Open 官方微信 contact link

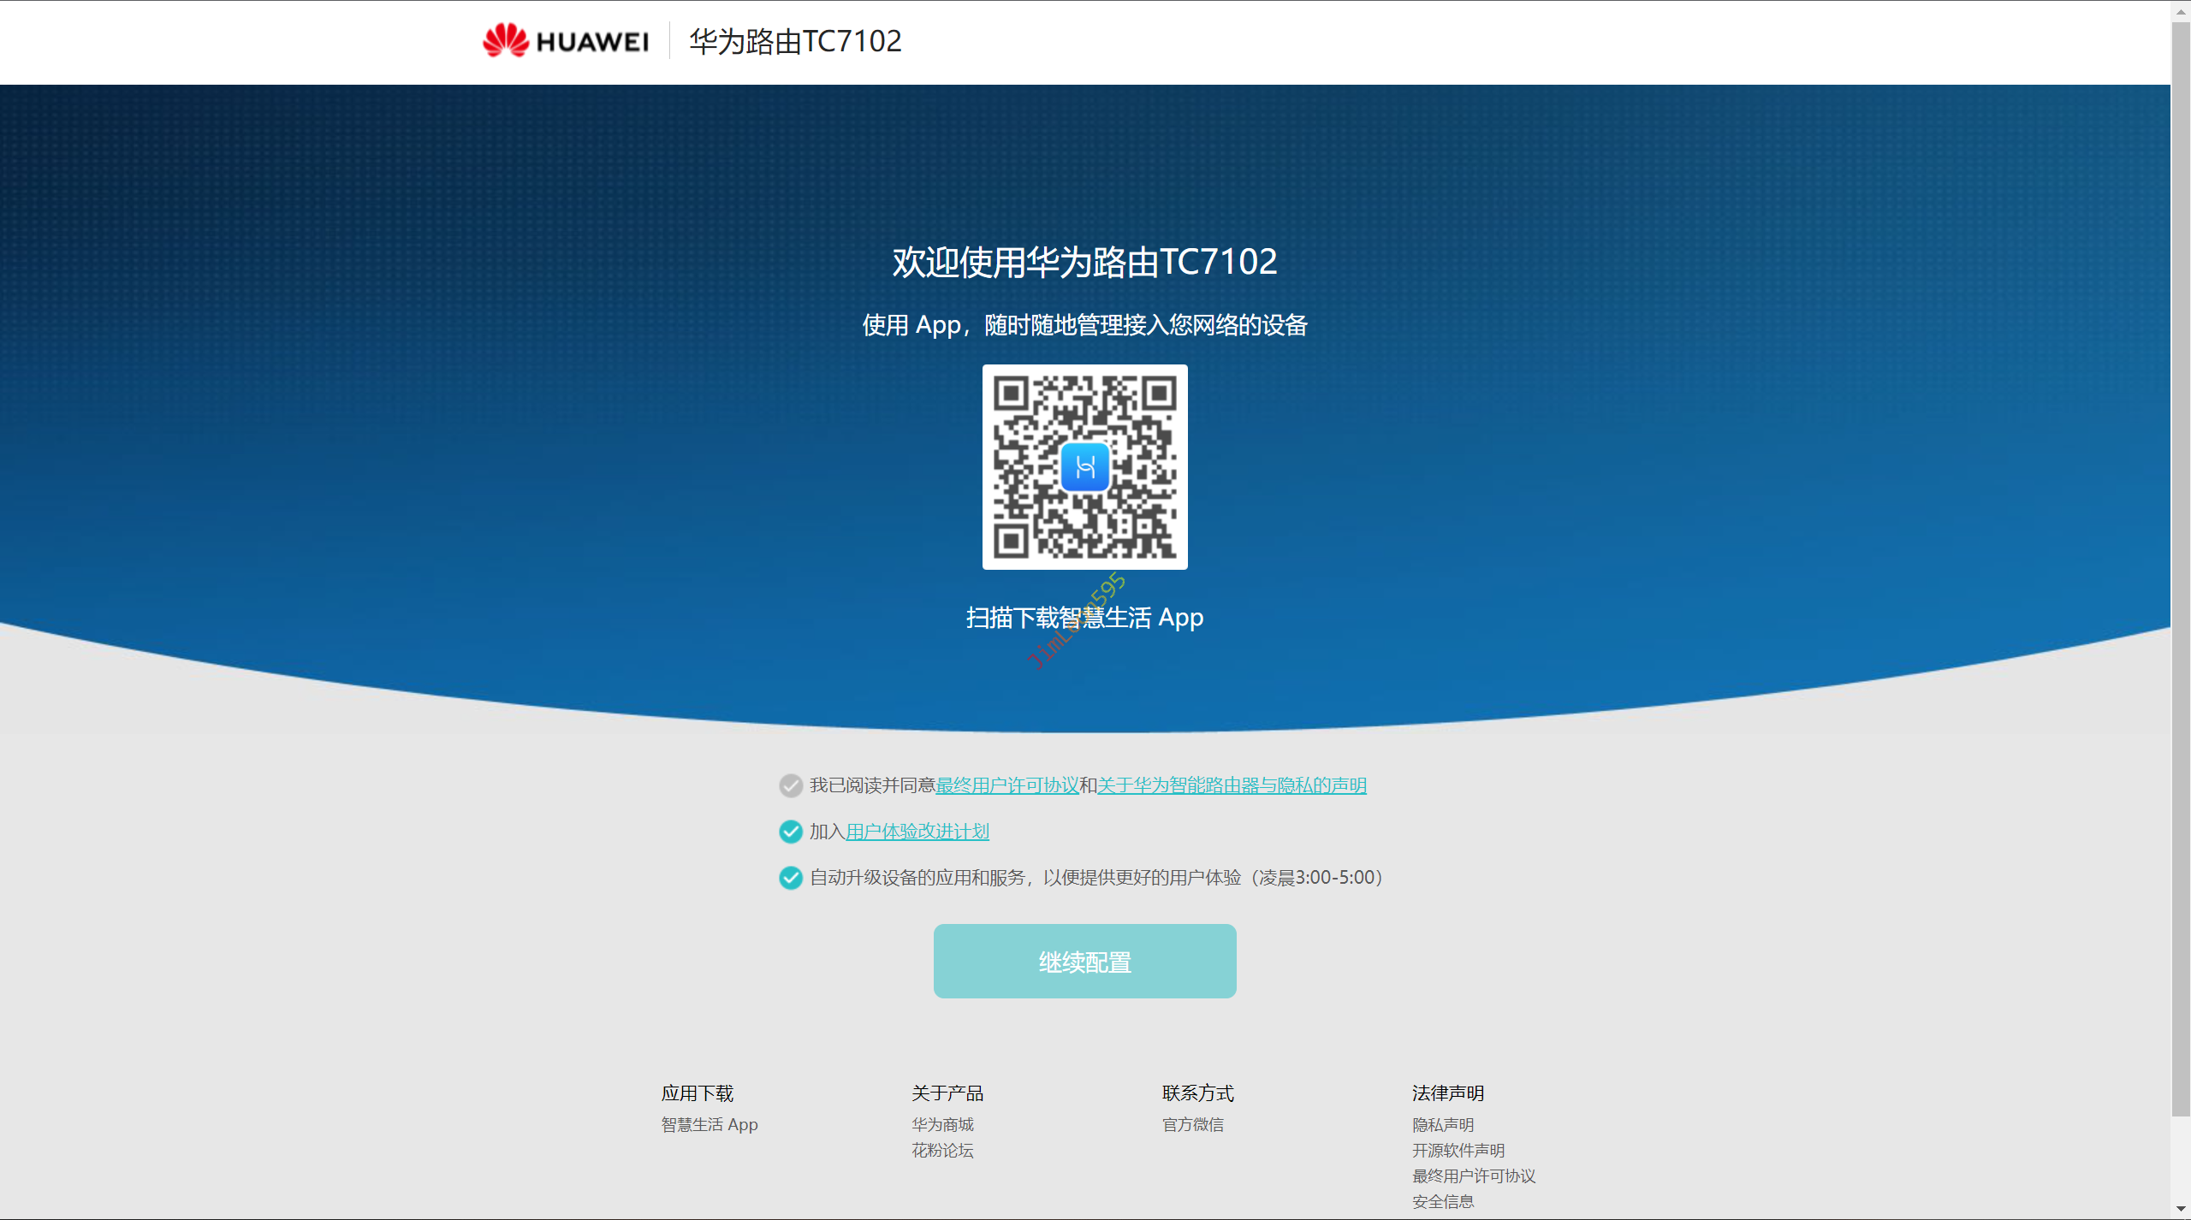point(1192,1125)
